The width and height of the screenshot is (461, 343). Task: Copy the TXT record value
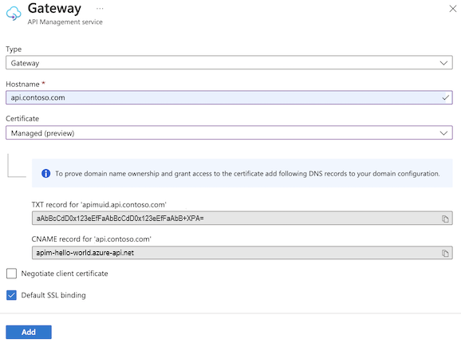coord(445,219)
